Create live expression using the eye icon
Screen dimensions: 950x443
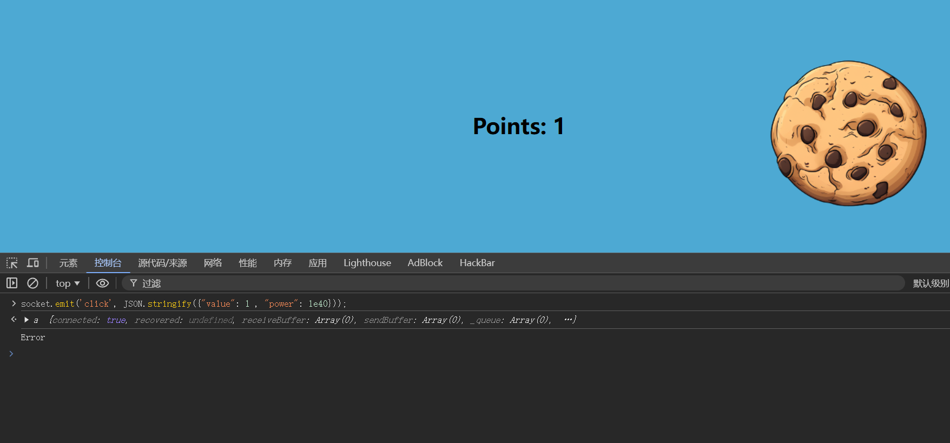(102, 283)
